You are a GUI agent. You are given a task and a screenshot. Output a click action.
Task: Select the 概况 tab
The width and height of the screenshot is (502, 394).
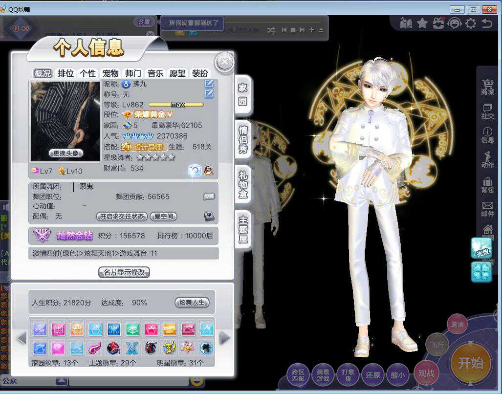pos(43,73)
